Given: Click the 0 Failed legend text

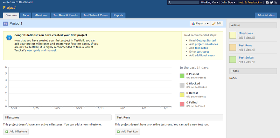Looking at the screenshot, I should pyautogui.click(x=192, y=102).
